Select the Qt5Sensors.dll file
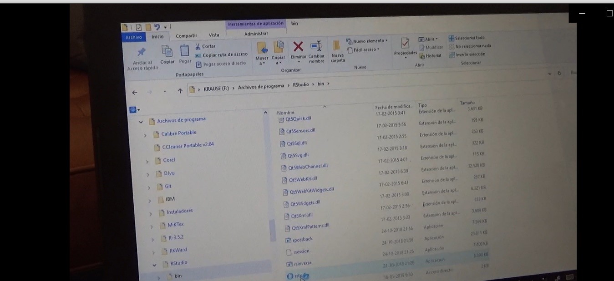 [x=297, y=131]
